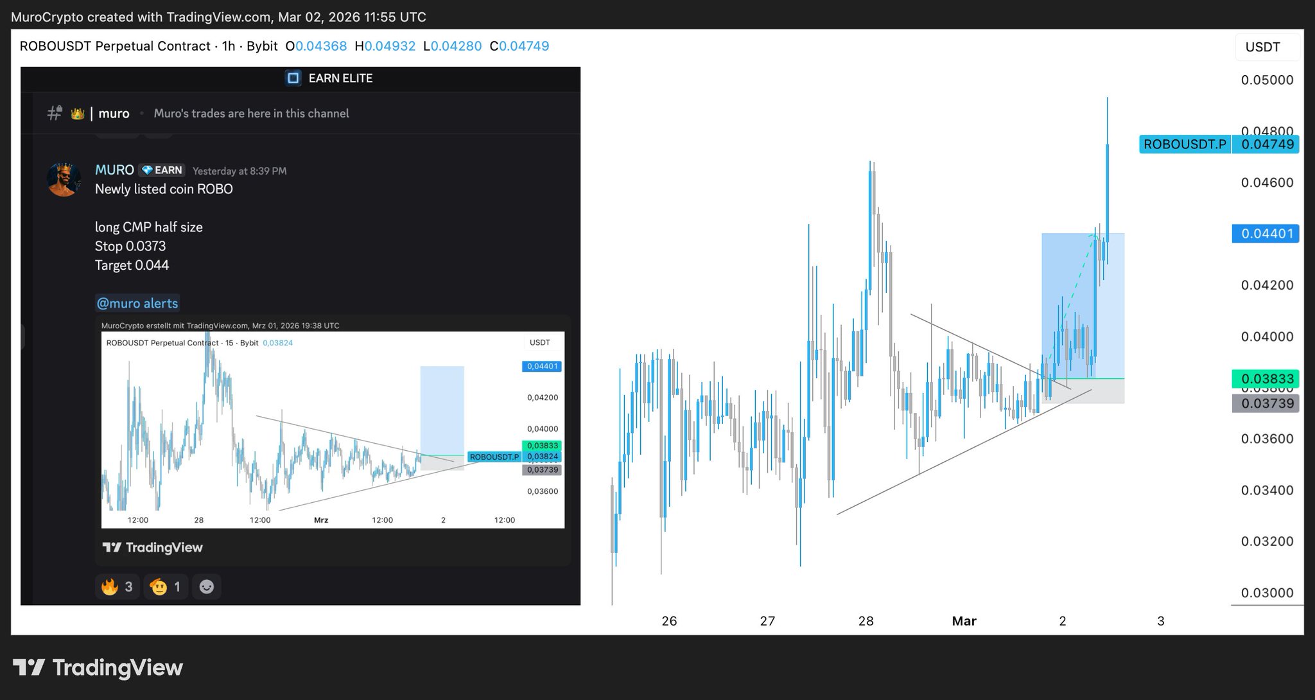Click the channel hash icon beside muro
The height and width of the screenshot is (700, 1315).
click(x=55, y=113)
